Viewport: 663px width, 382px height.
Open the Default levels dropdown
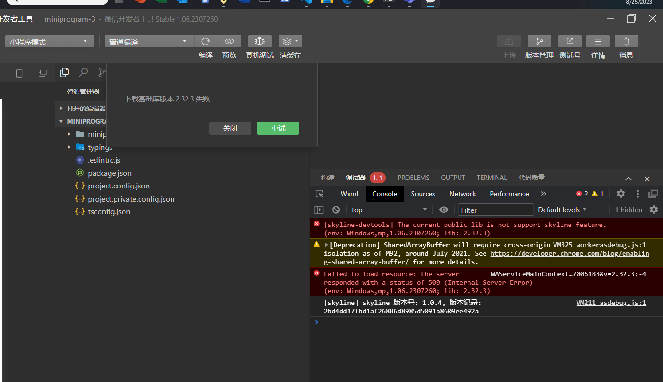[562, 210]
